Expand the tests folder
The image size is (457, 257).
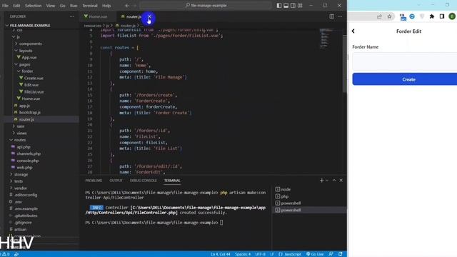[x=19, y=181]
